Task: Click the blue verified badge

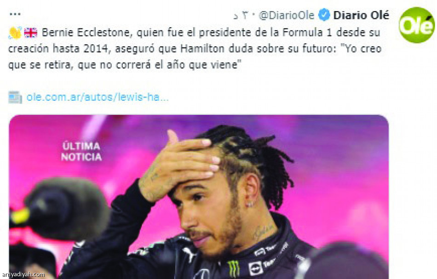Action: click(324, 15)
